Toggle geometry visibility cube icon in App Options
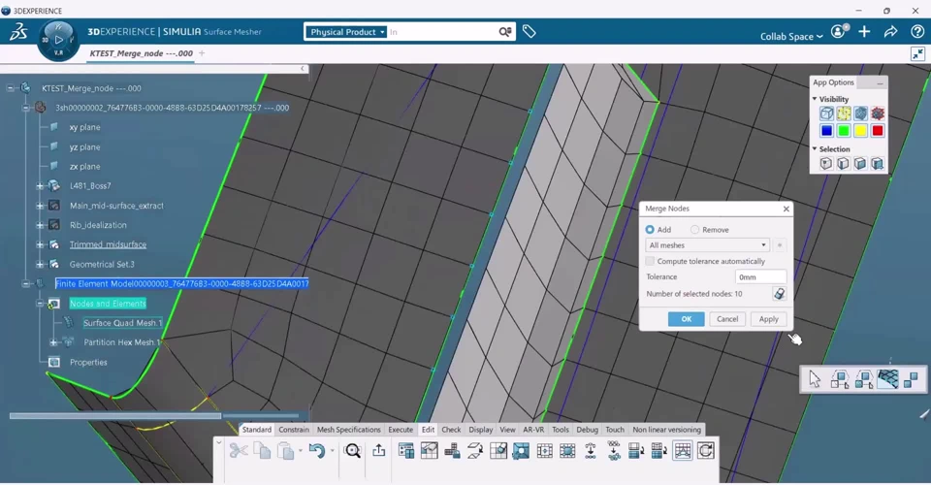The image size is (931, 485). coord(826,113)
